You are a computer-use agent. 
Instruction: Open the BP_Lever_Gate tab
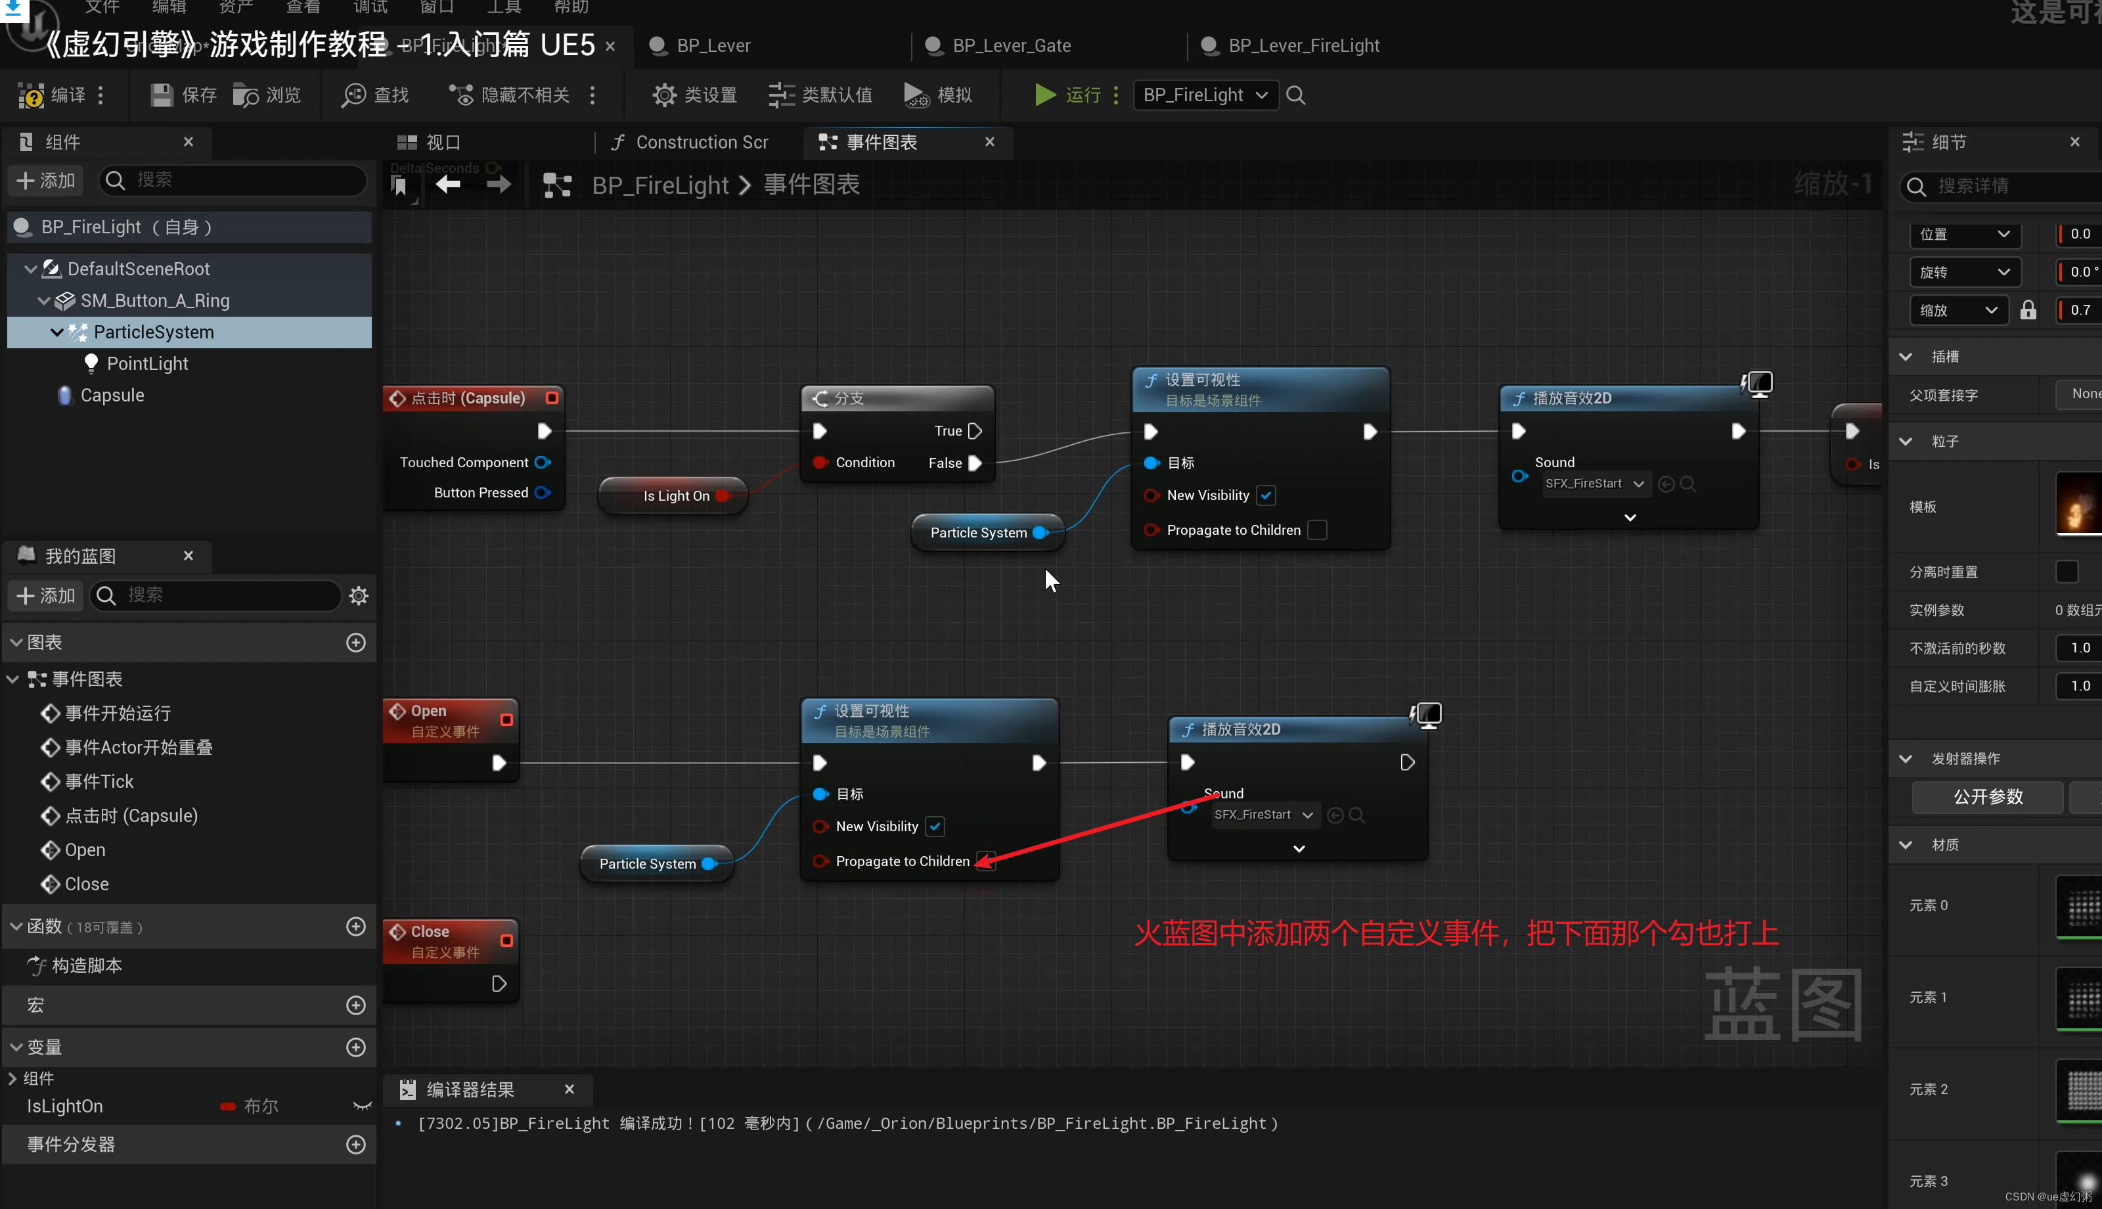tap(1011, 46)
